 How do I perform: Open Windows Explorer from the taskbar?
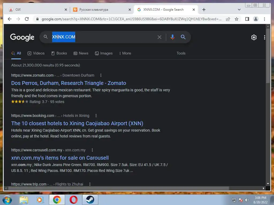coord(24,200)
